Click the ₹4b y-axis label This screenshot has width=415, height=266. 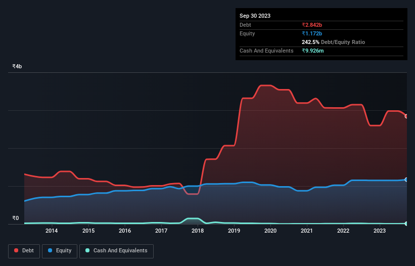17,66
